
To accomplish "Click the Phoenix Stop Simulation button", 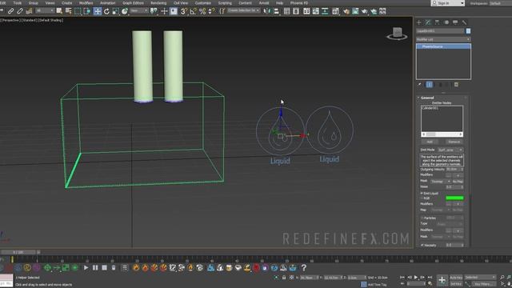I will [x=105, y=268].
